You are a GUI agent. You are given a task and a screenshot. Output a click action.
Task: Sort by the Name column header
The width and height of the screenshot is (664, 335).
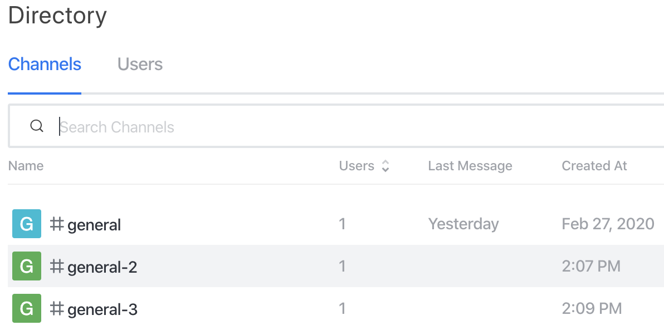pos(26,166)
